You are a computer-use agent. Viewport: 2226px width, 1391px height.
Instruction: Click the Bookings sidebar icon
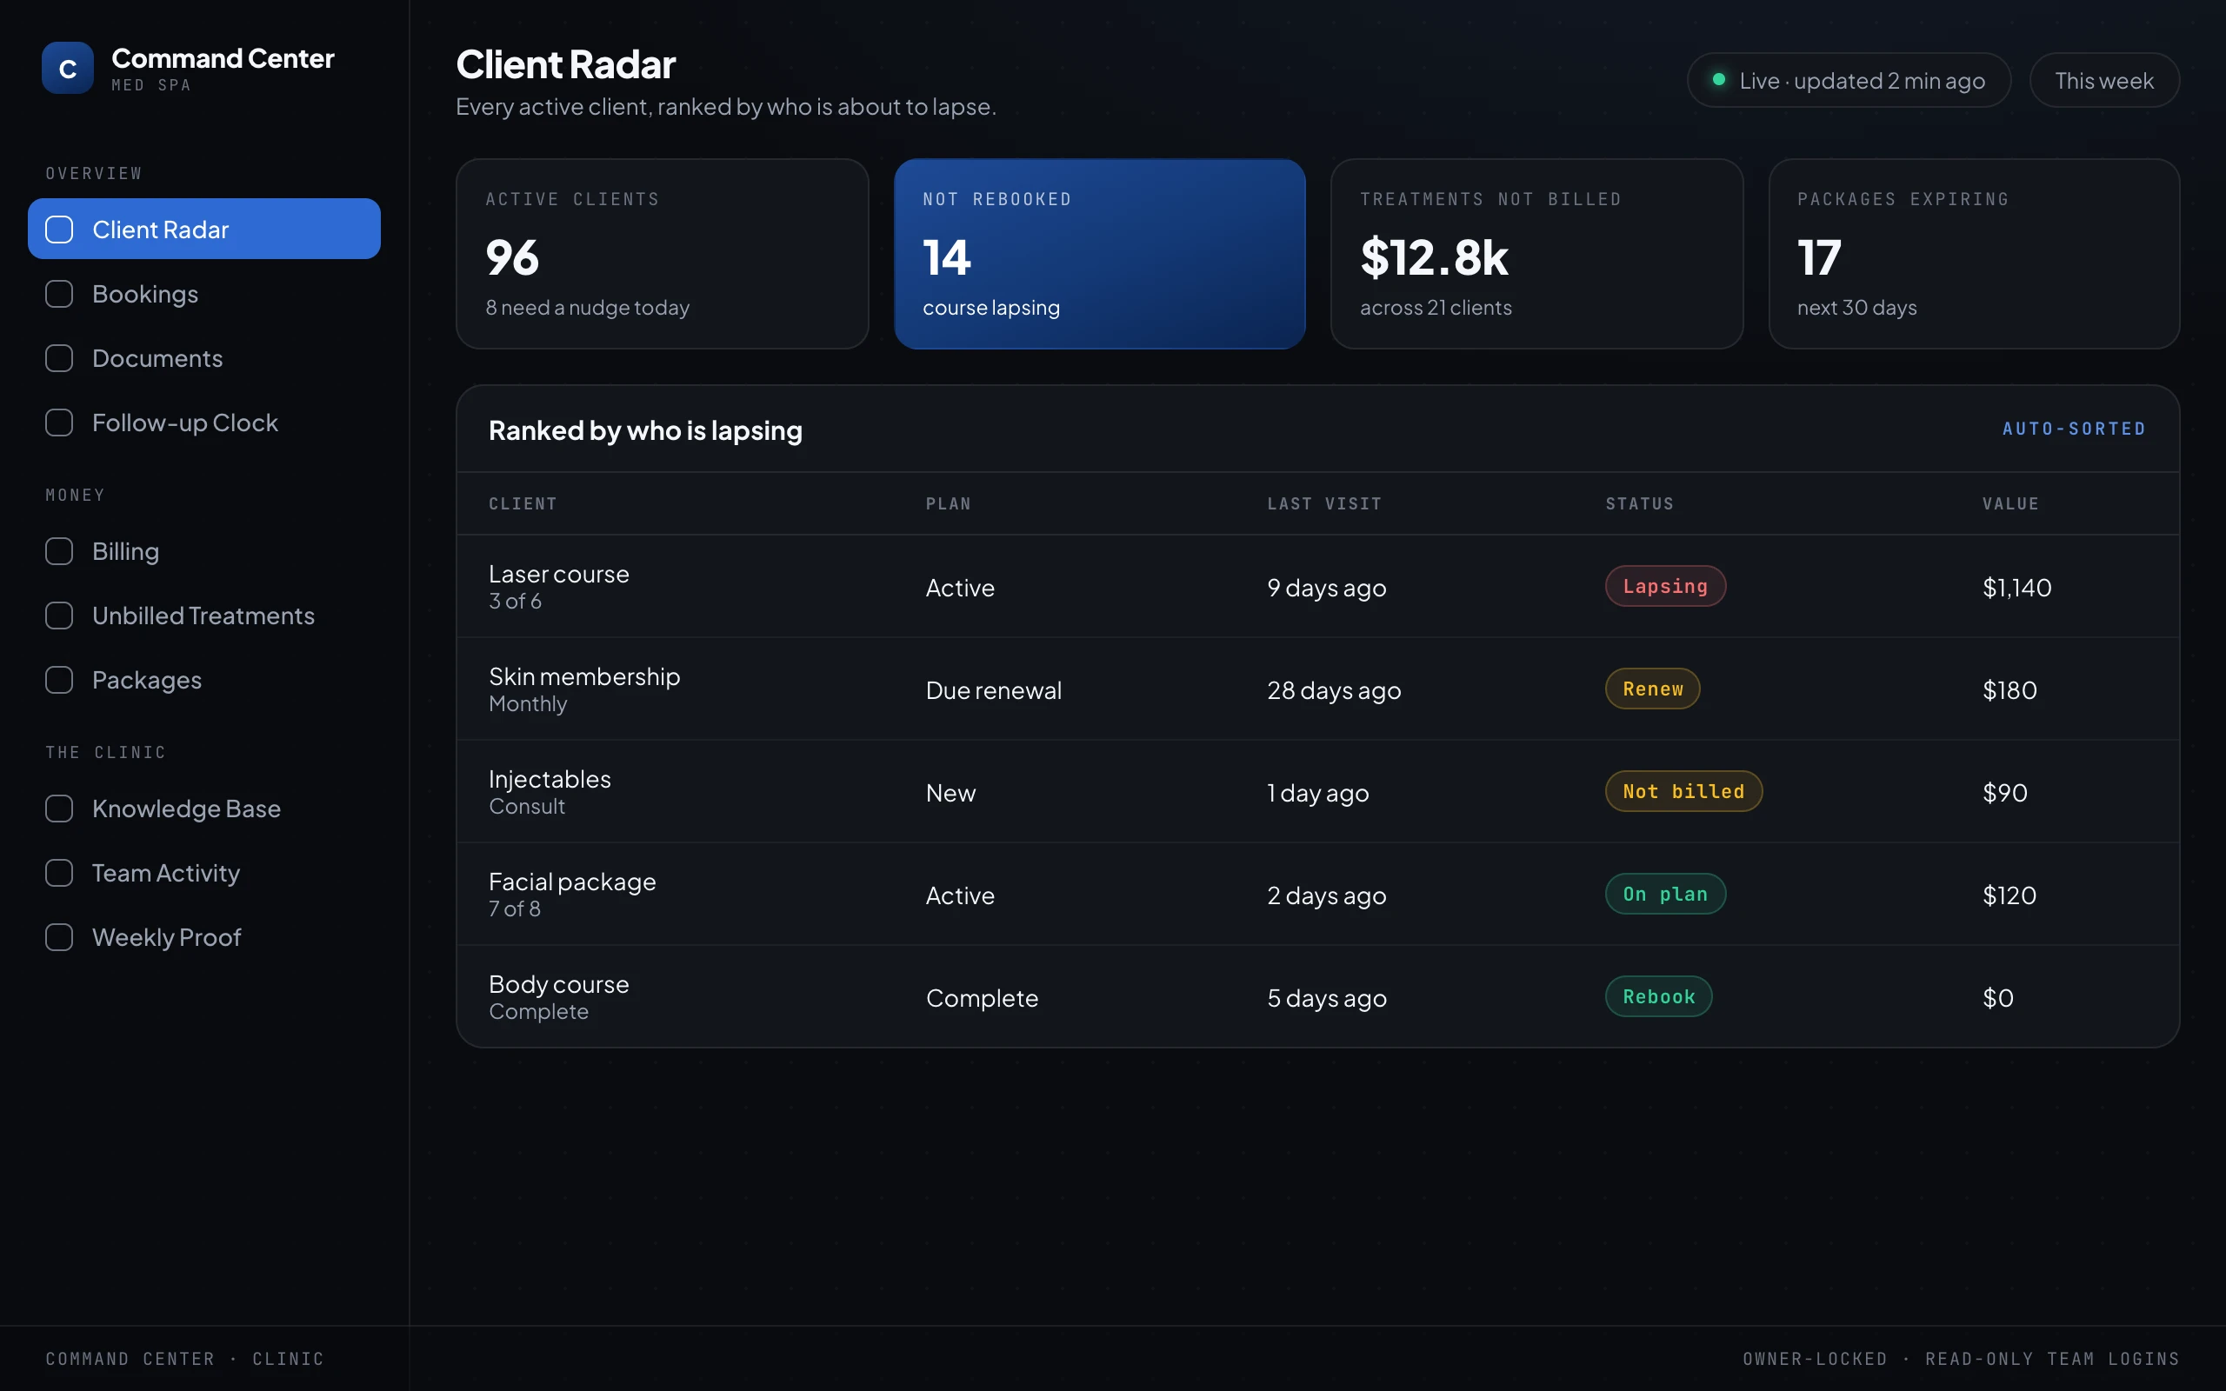(x=60, y=294)
